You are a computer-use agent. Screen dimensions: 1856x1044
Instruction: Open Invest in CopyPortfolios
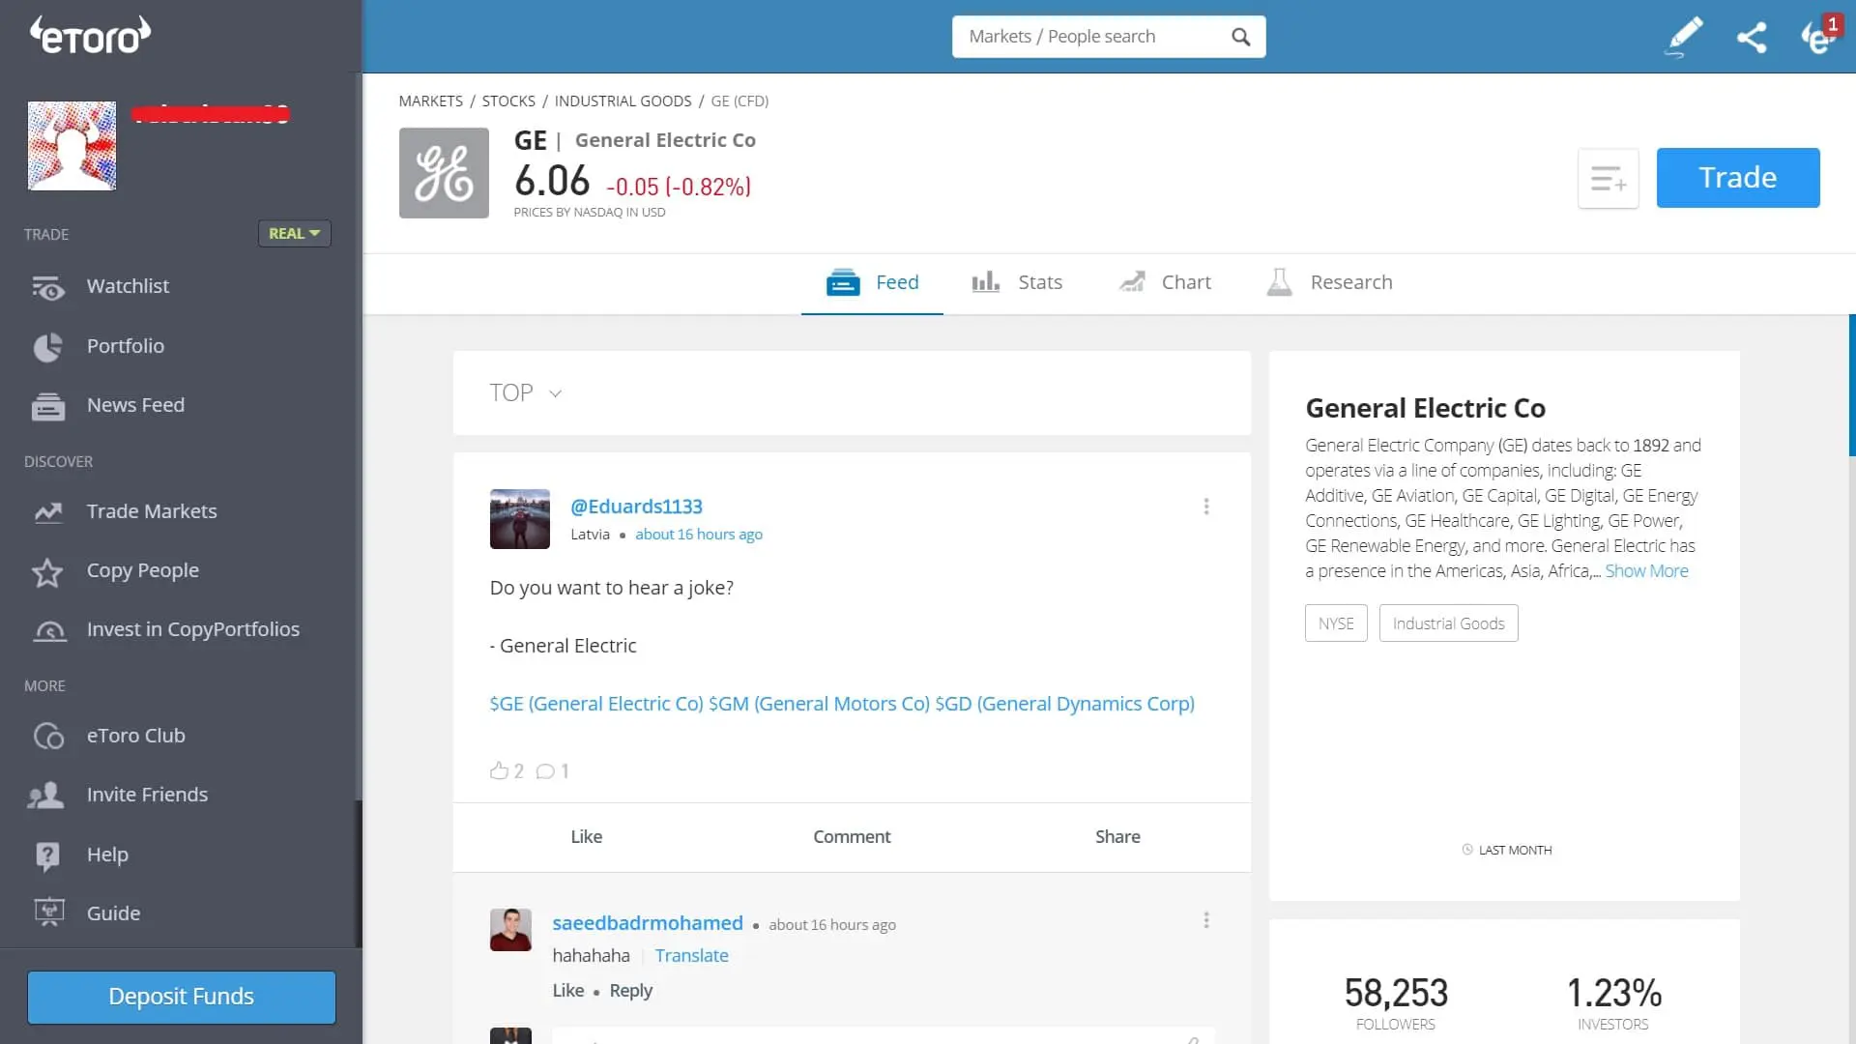point(193,629)
